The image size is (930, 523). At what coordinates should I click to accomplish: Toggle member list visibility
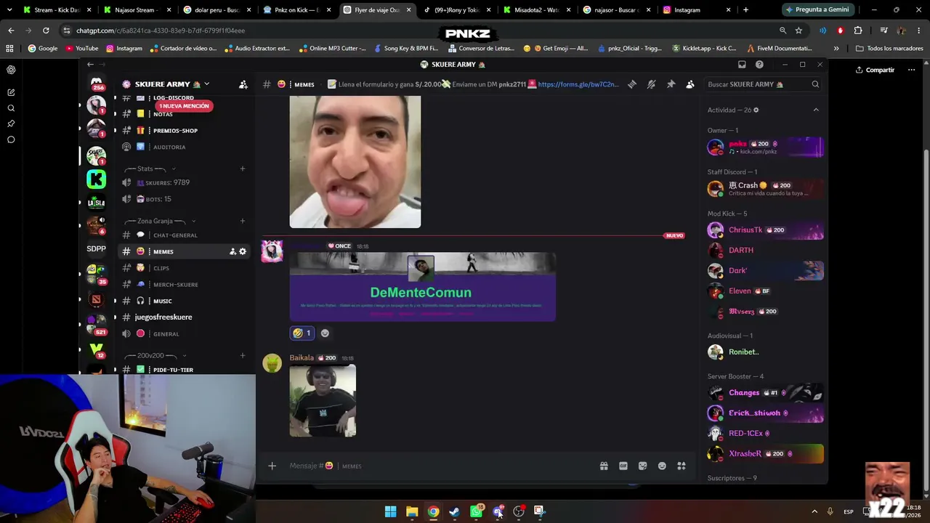coord(690,84)
